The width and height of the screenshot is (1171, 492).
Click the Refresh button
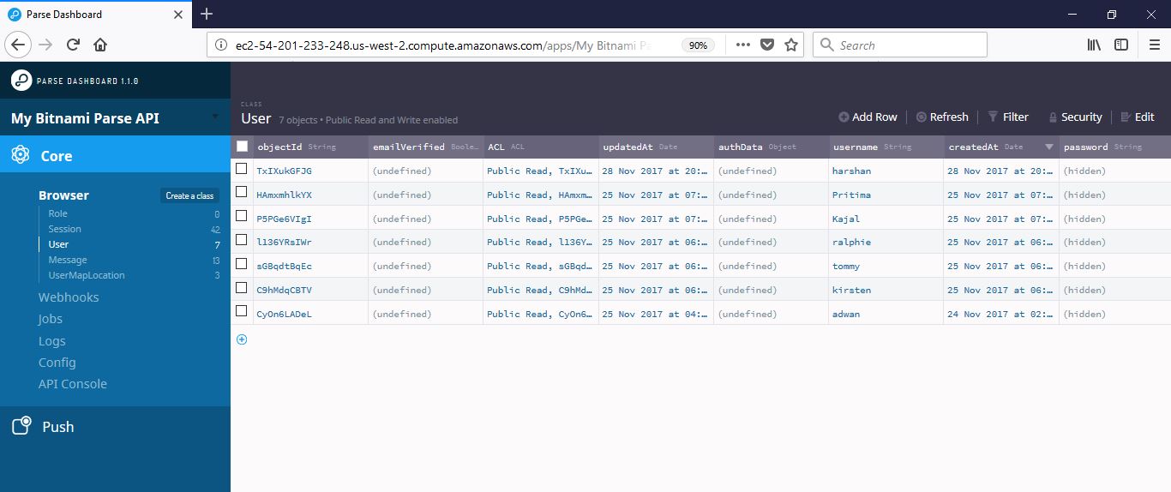tap(942, 117)
